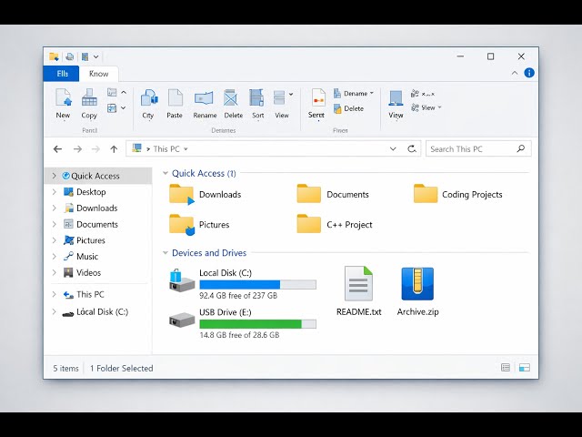Click the New ribbon icon
The height and width of the screenshot is (437, 582).
tap(63, 97)
